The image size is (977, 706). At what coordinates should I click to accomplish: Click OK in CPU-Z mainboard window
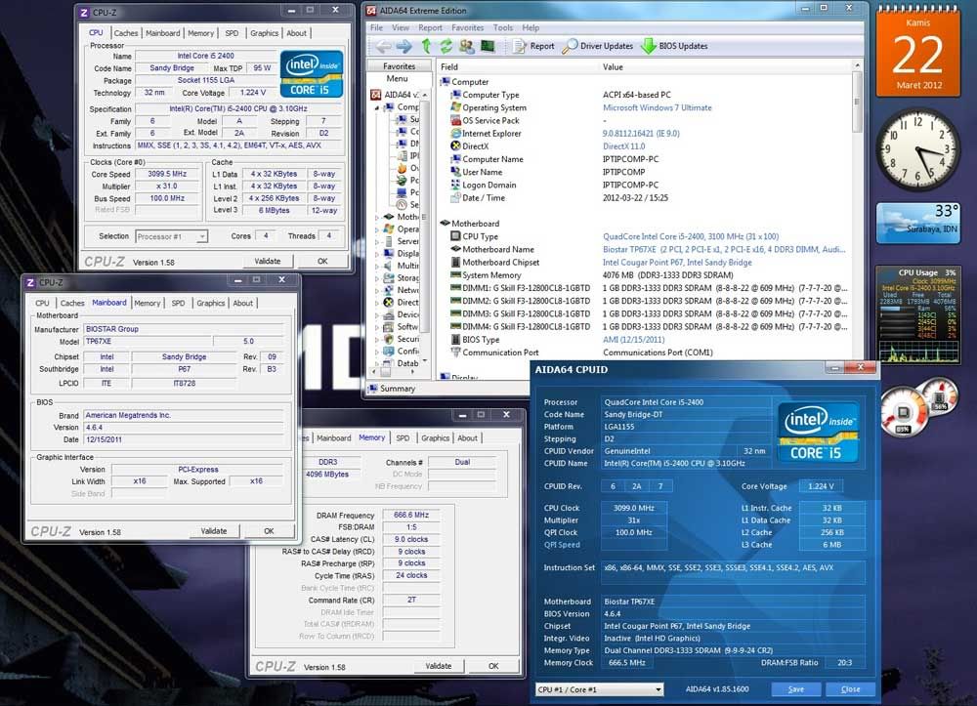click(x=269, y=531)
